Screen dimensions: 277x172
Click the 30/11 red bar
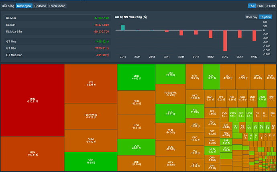click(181, 33)
